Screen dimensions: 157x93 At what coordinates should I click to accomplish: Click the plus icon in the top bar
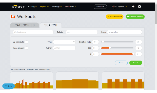[133, 7]
